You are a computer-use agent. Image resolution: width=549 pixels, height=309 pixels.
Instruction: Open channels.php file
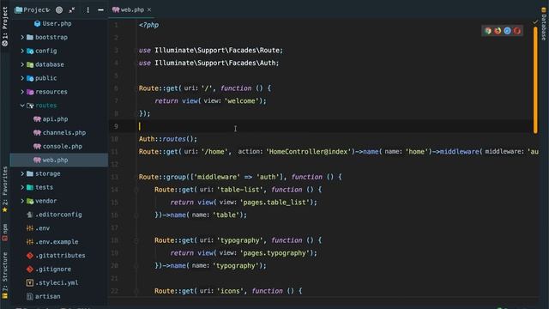64,133
